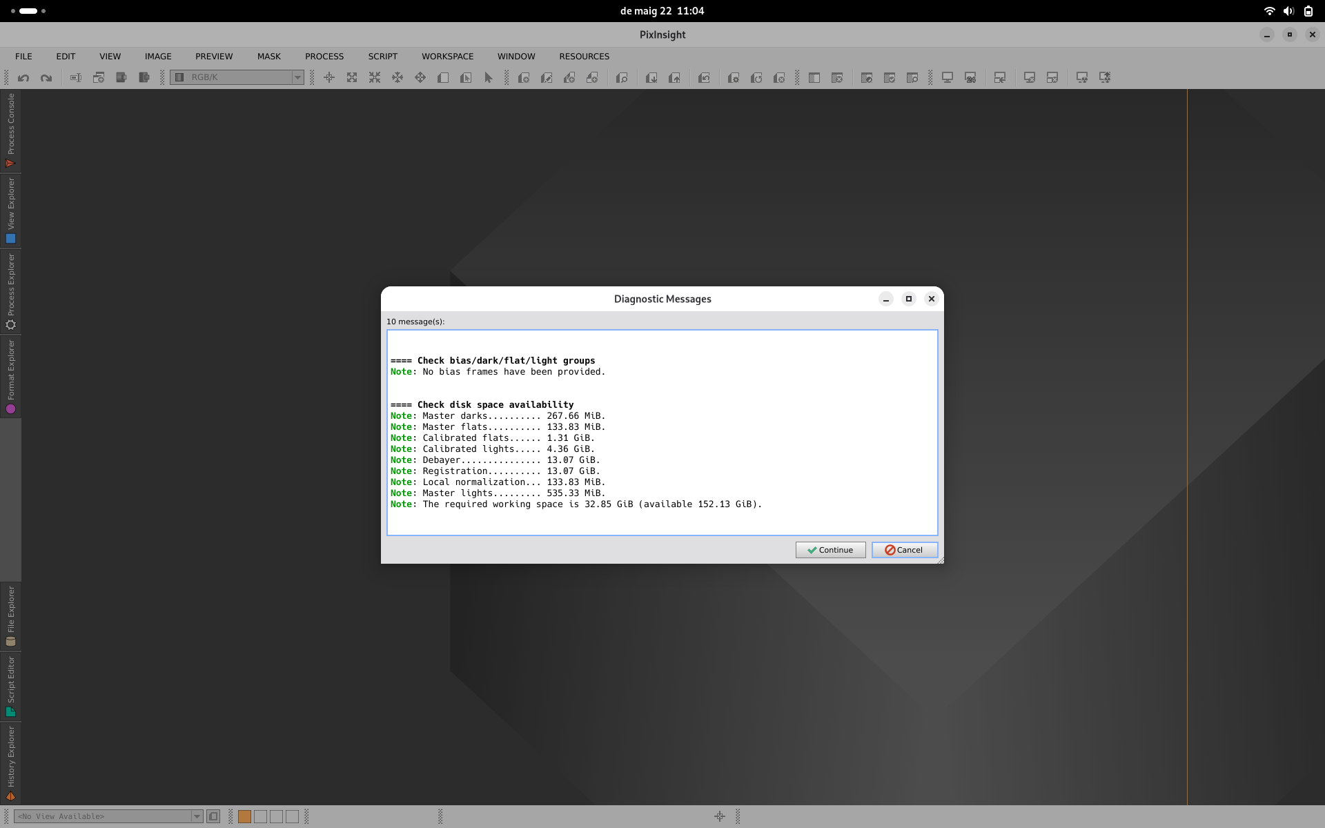Select the crosshair readout mode tool
This screenshot has width=1325, height=828.
coord(329,78)
